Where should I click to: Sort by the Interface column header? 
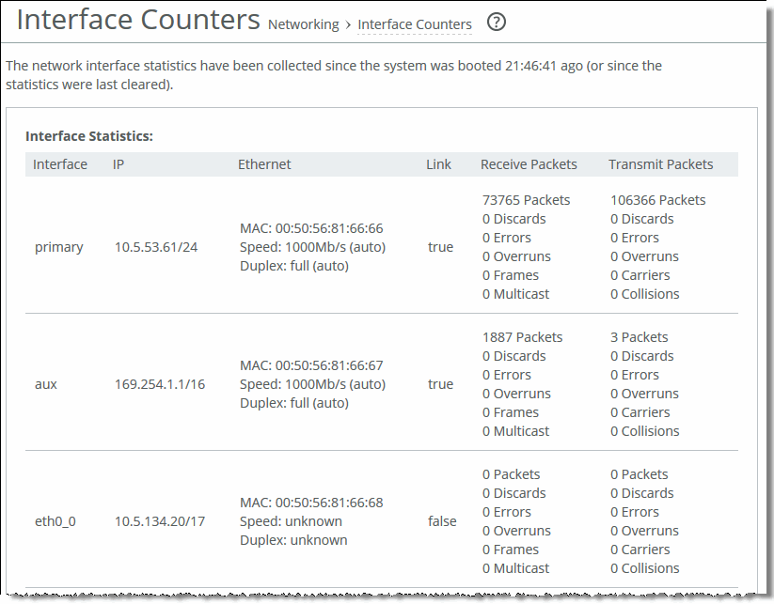60,164
